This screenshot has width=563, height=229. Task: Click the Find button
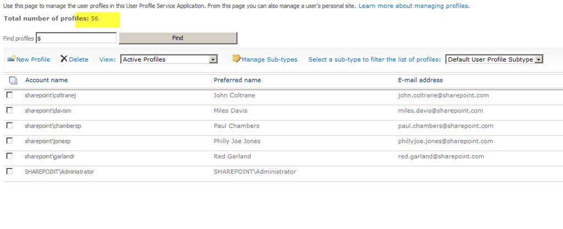point(178,38)
